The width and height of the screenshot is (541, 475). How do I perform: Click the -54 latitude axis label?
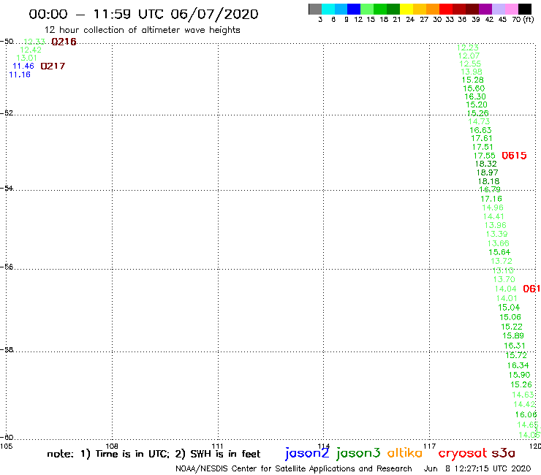(x=7, y=188)
